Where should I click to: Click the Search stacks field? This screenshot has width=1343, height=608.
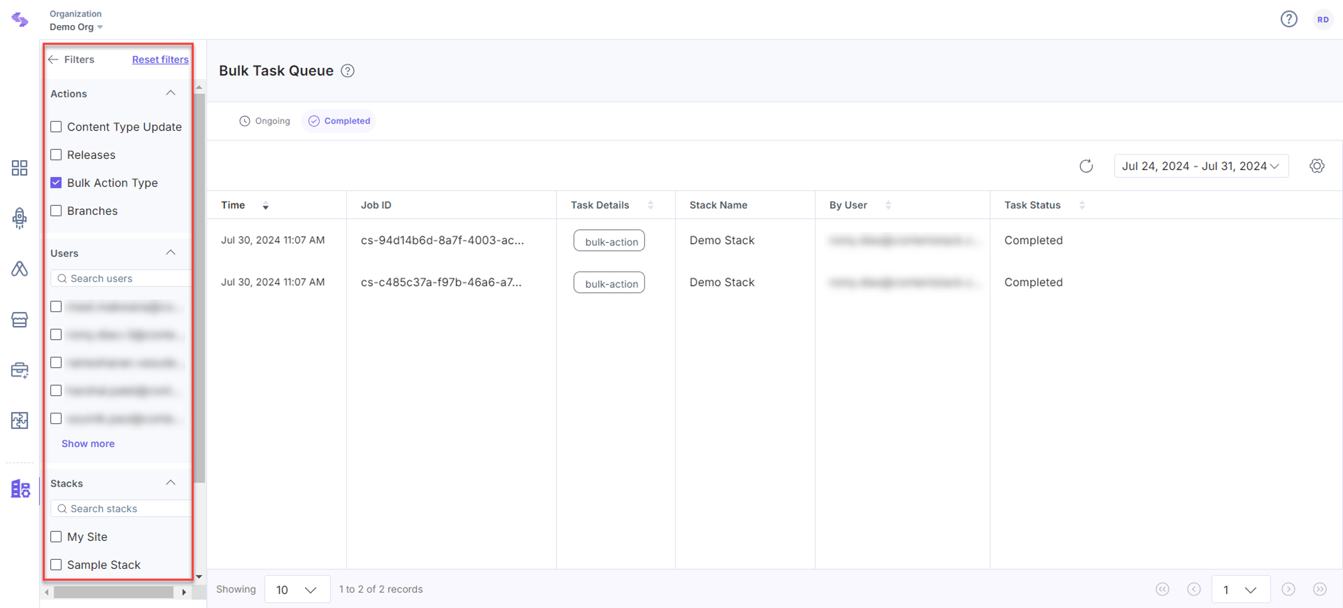[x=121, y=509]
